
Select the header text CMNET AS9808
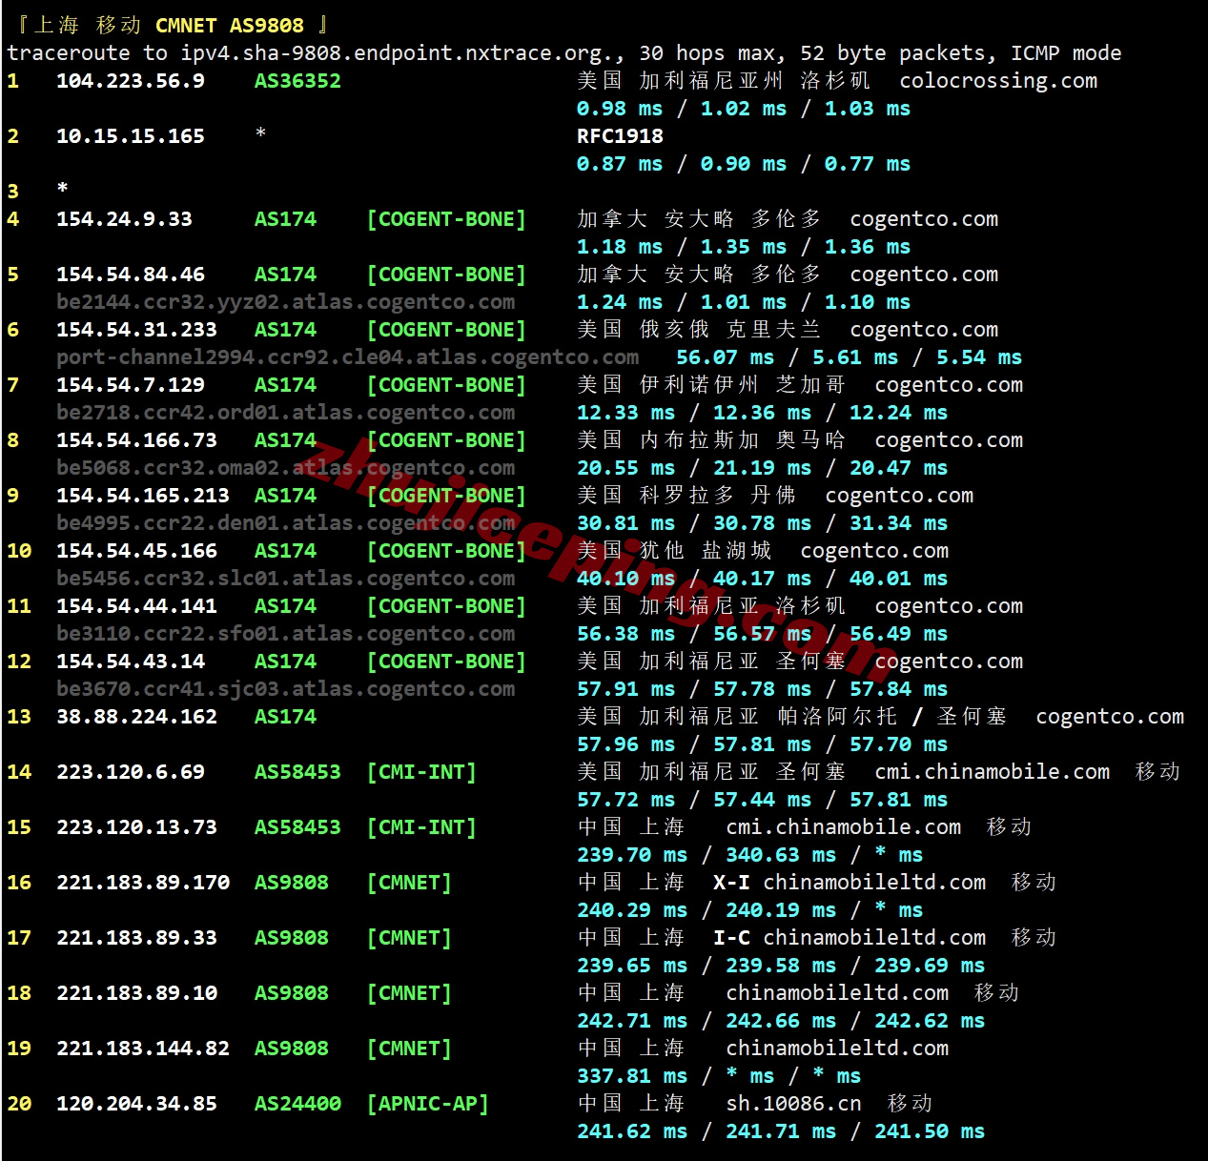pos(230,26)
